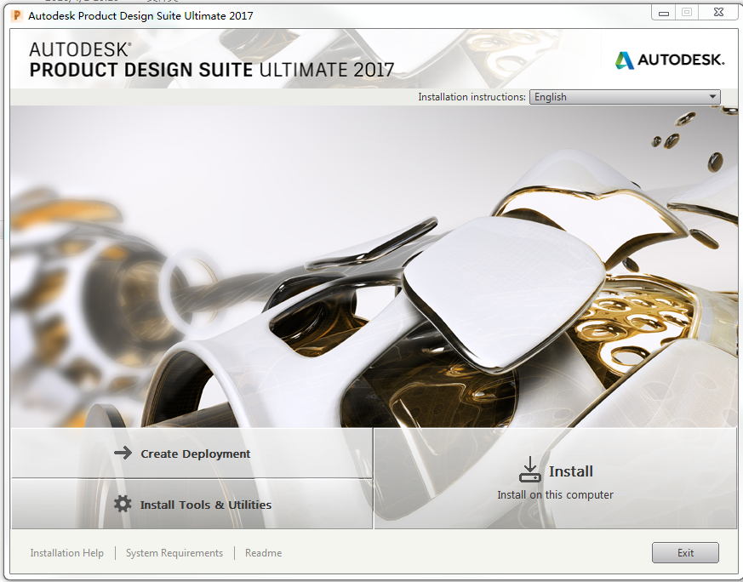This screenshot has width=743, height=582.
Task: Open the Readme link
Action: 264,553
